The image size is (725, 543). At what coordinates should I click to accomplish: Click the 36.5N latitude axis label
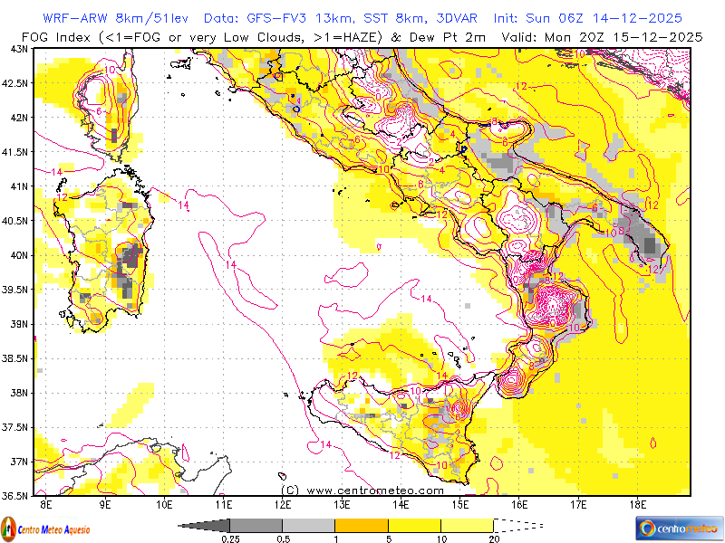(x=16, y=496)
